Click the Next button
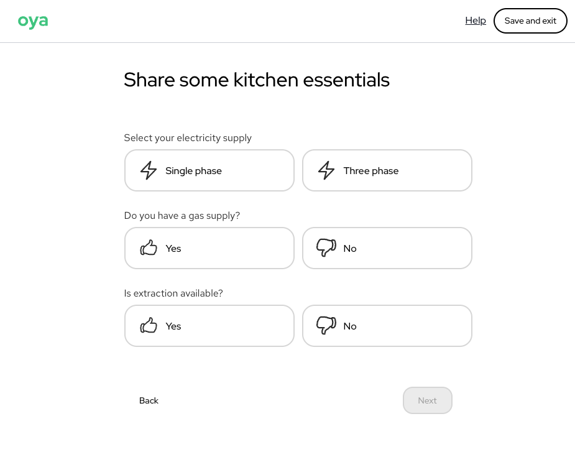 tap(427, 400)
